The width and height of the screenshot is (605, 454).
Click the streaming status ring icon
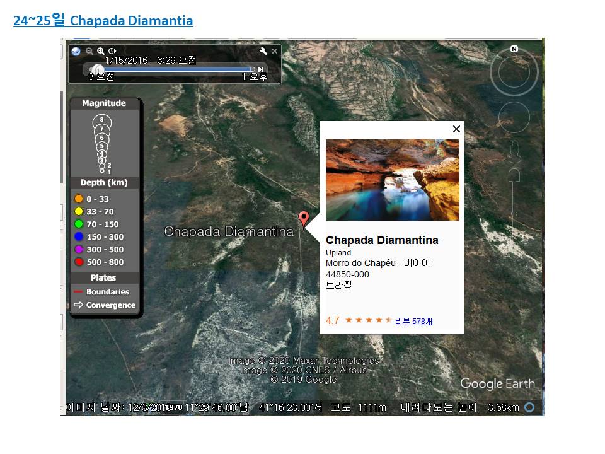tap(530, 407)
